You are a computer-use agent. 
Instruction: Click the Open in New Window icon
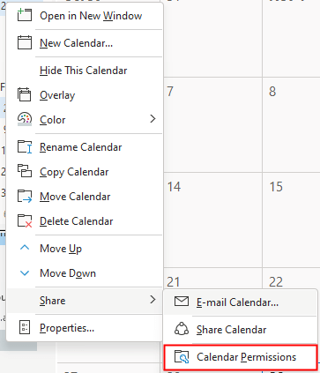(25, 15)
